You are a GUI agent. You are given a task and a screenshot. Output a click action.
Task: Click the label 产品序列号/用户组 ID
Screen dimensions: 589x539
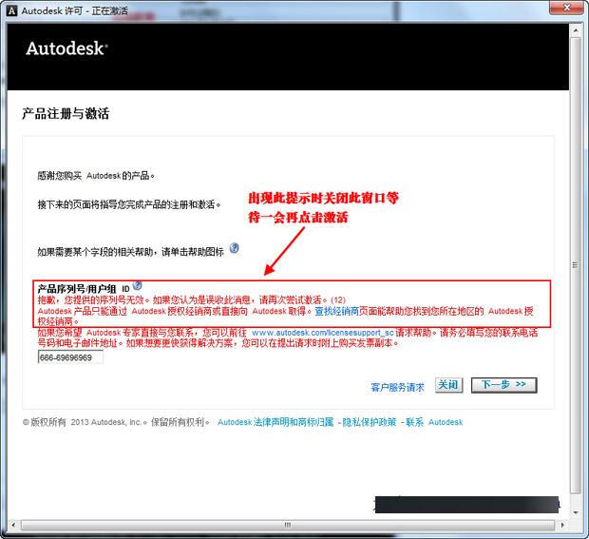click(x=84, y=289)
